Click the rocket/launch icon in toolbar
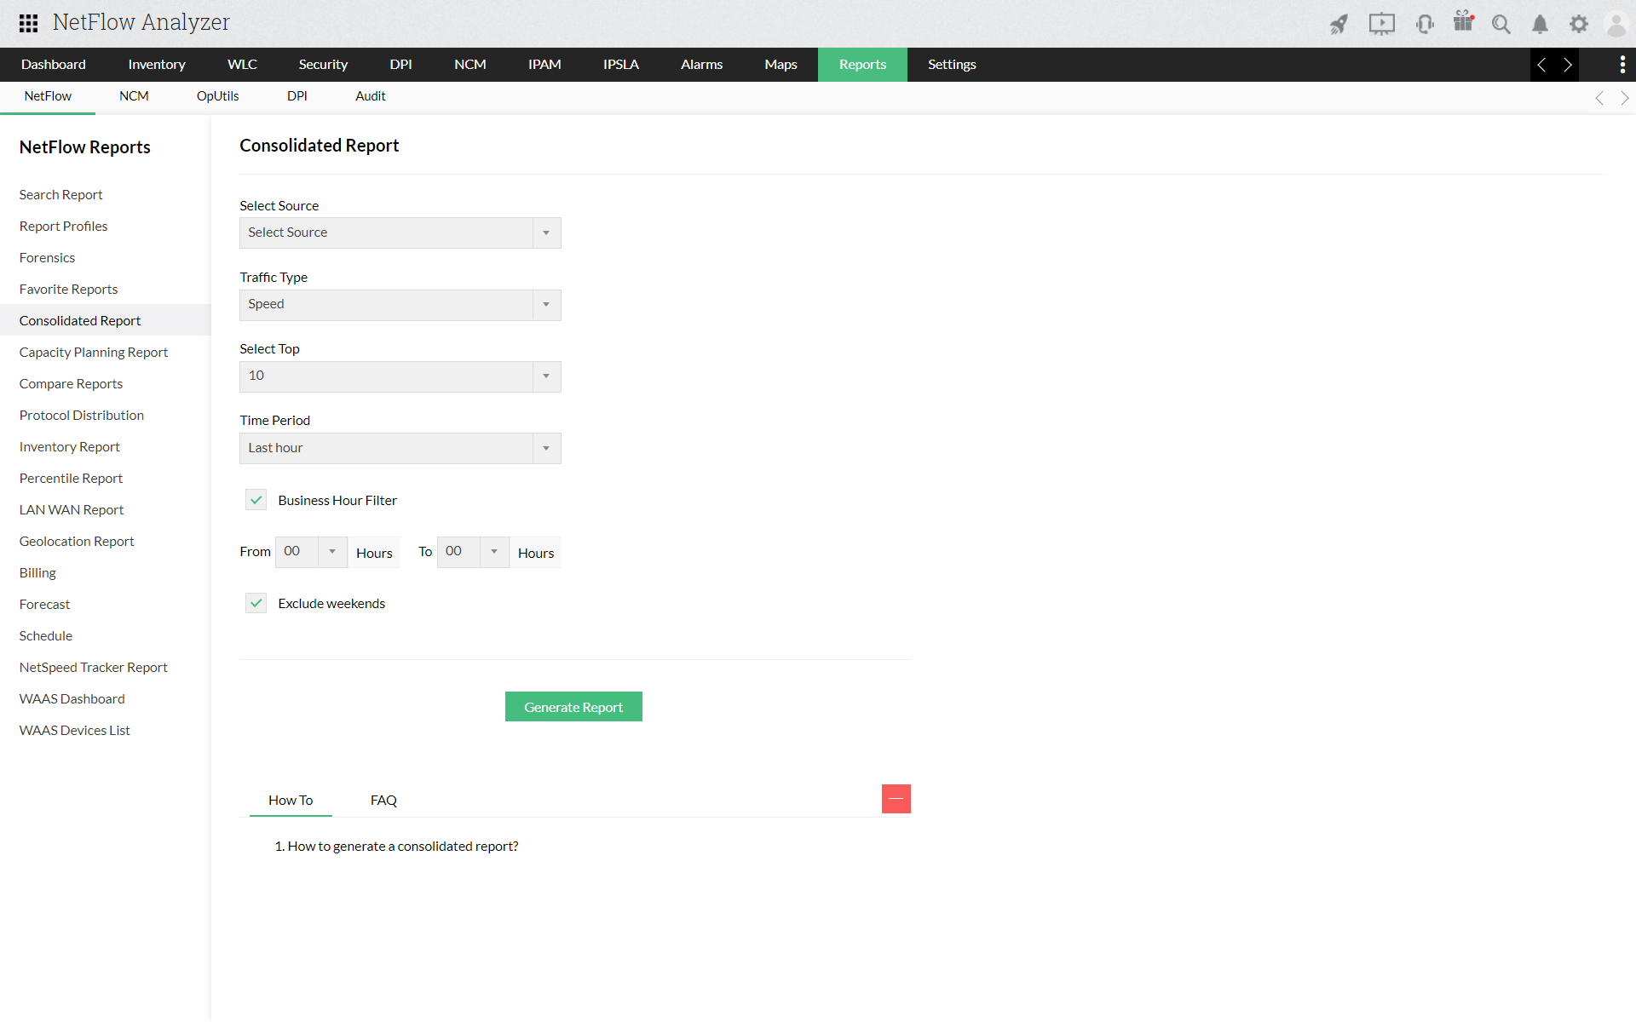This screenshot has width=1636, height=1022. pos(1338,21)
